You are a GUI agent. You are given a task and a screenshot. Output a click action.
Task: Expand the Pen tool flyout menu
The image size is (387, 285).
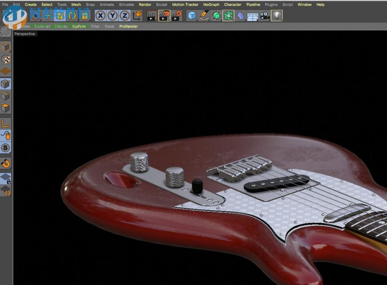pos(209,20)
